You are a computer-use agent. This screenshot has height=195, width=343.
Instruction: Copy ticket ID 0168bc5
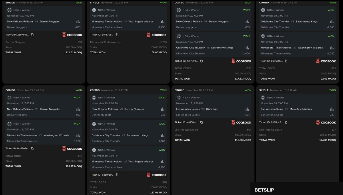click(286, 122)
